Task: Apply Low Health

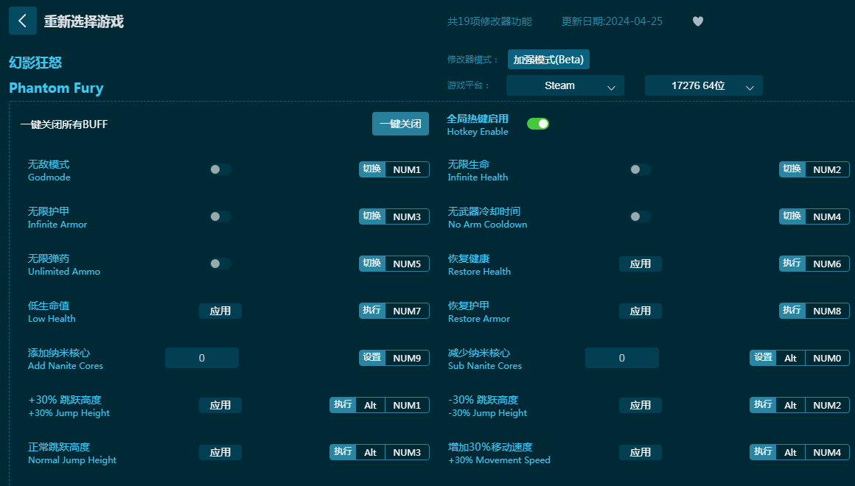Action: [x=220, y=311]
